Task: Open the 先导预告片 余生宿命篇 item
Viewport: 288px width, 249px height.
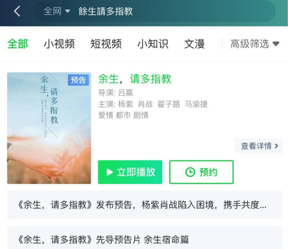Action: click(x=145, y=238)
